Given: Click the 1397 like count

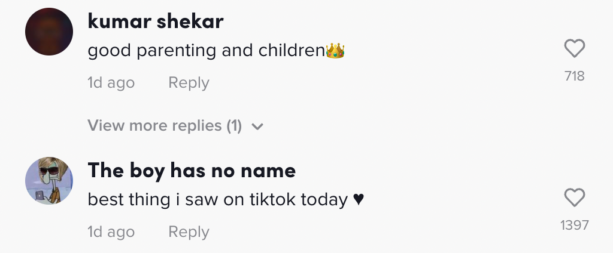Looking at the screenshot, I should [x=574, y=225].
